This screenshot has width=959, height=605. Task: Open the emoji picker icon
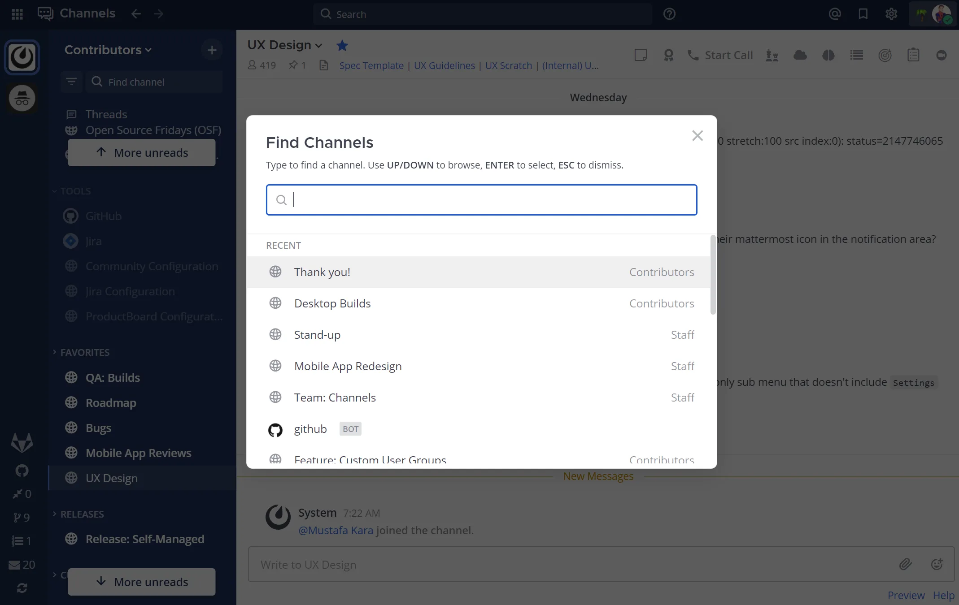tap(937, 564)
